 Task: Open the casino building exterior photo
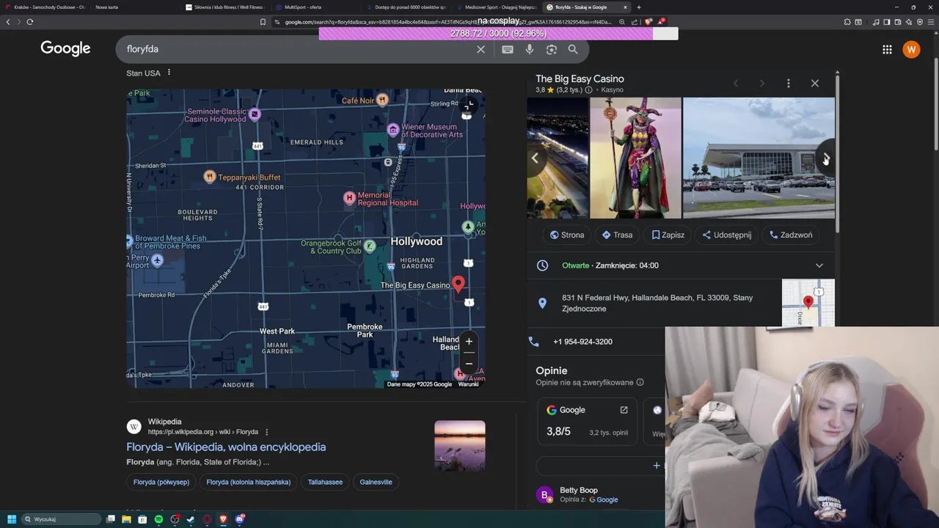[759, 158]
